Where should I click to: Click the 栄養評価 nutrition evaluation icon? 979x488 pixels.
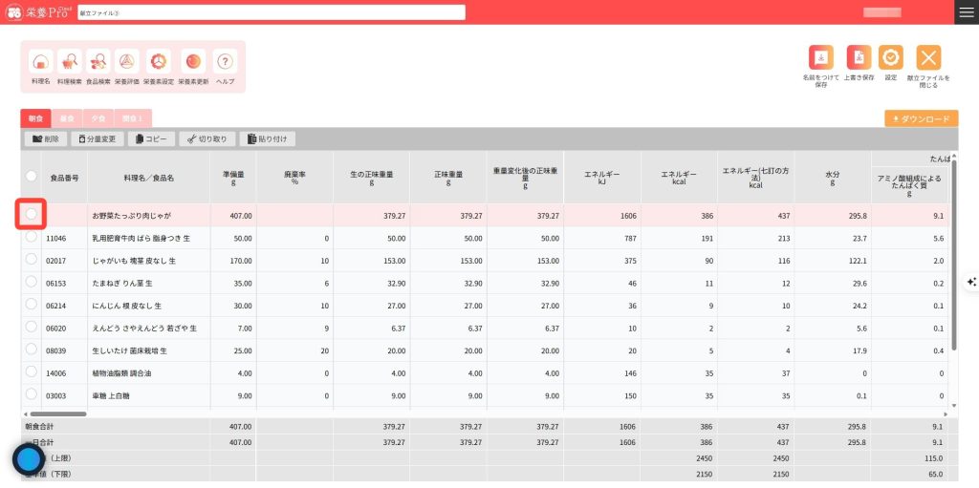tap(126, 62)
